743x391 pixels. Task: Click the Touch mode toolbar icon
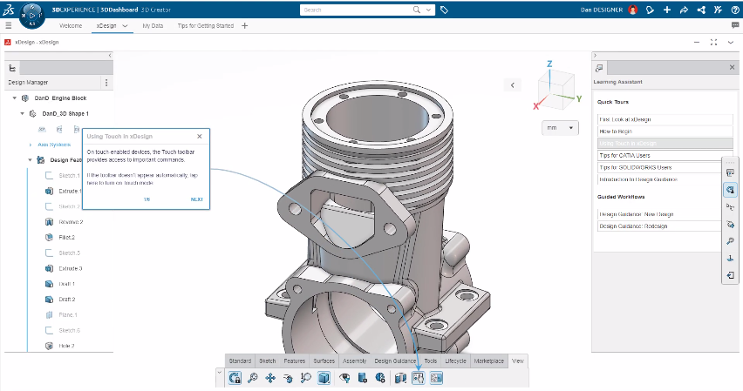click(x=418, y=378)
